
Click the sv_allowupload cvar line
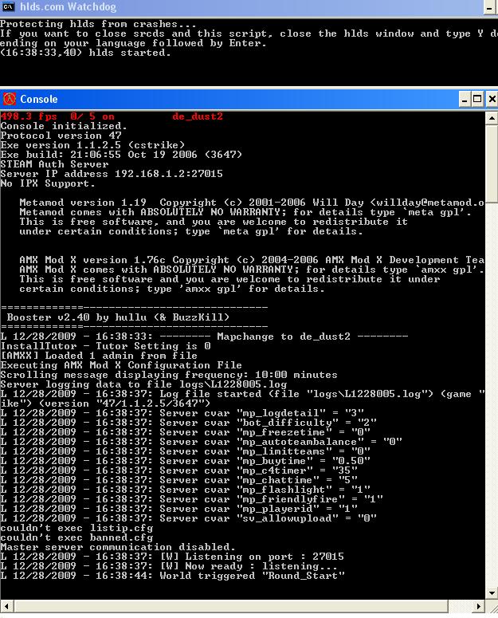pyautogui.click(x=188, y=518)
